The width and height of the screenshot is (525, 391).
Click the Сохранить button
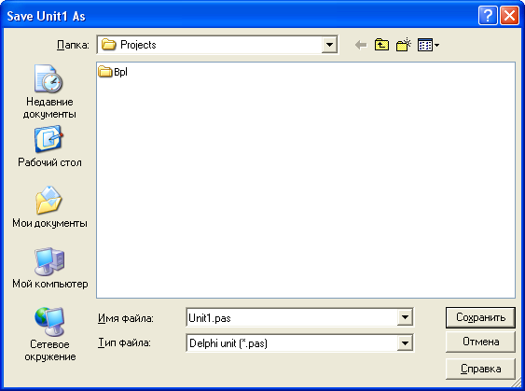tap(480, 317)
